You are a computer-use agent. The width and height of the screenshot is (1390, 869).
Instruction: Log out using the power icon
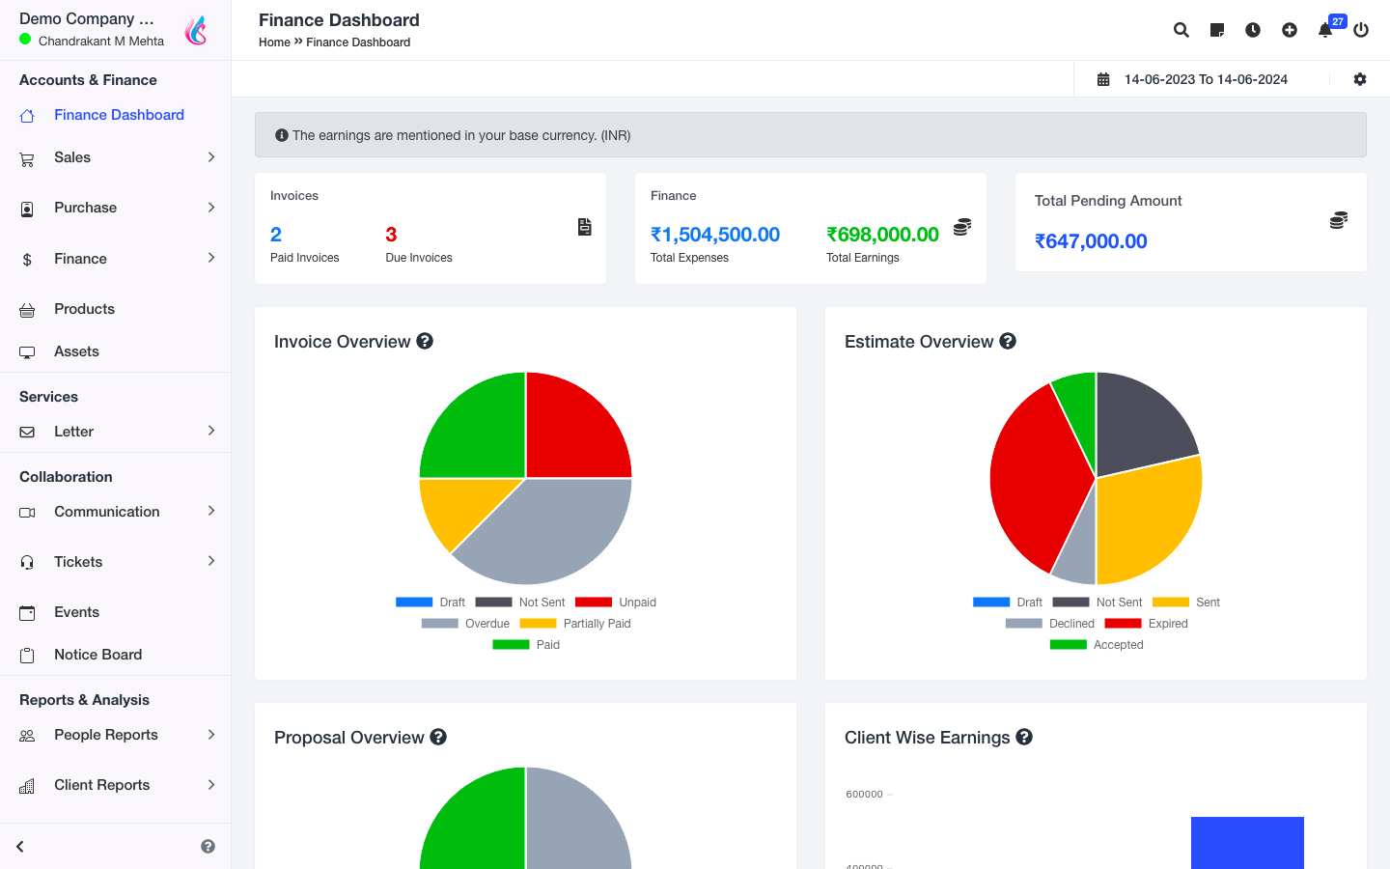pos(1360,30)
